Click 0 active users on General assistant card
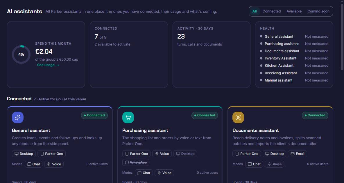 click(x=97, y=164)
